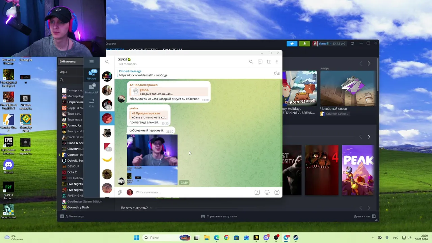This screenshot has width=432, height=243.
Task: Click quoted reply 'а ведь я только начал'
Action: [169, 92]
